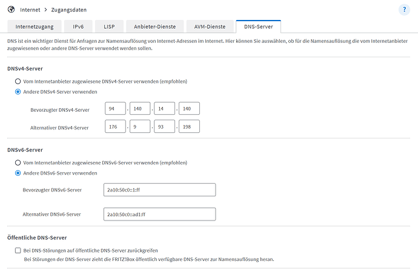Click the globe Internet icon
This screenshot has width=418, height=270.
click(12, 10)
